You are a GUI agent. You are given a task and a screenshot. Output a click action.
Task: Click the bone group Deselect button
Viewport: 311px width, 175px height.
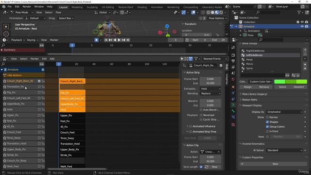[x=299, y=87]
